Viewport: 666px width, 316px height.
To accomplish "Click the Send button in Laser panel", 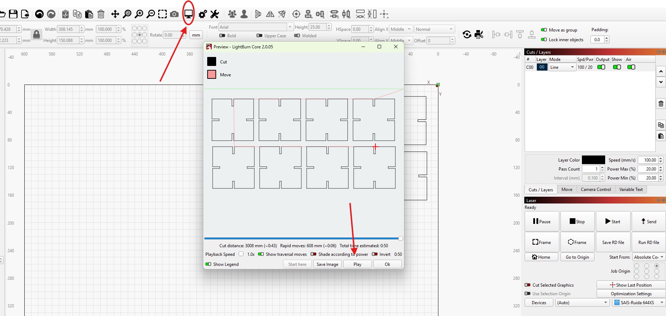I will coord(648,221).
